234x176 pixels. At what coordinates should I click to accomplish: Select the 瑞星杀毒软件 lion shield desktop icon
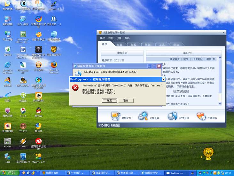[x=54, y=51]
